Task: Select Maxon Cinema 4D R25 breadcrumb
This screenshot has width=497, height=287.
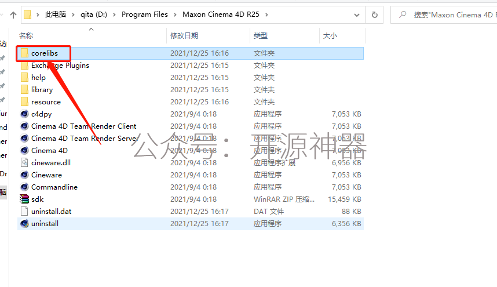Action: (x=221, y=14)
